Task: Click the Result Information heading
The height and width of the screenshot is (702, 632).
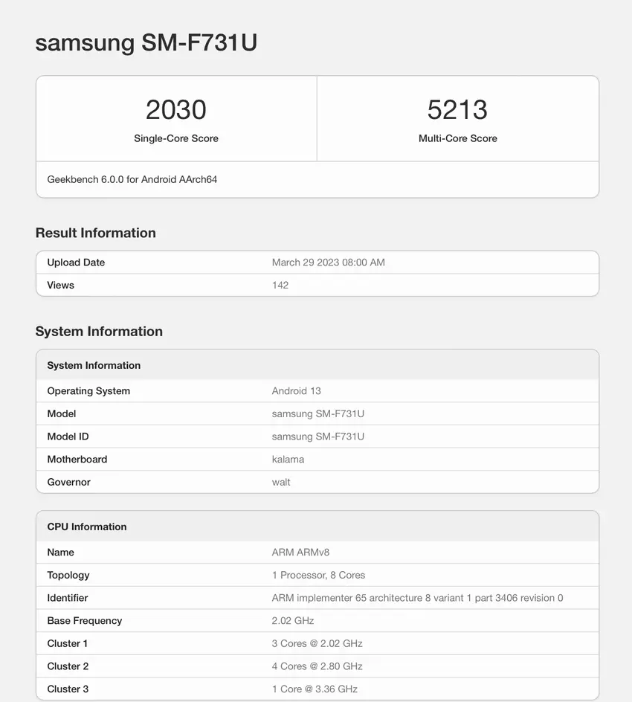Action: tap(95, 233)
